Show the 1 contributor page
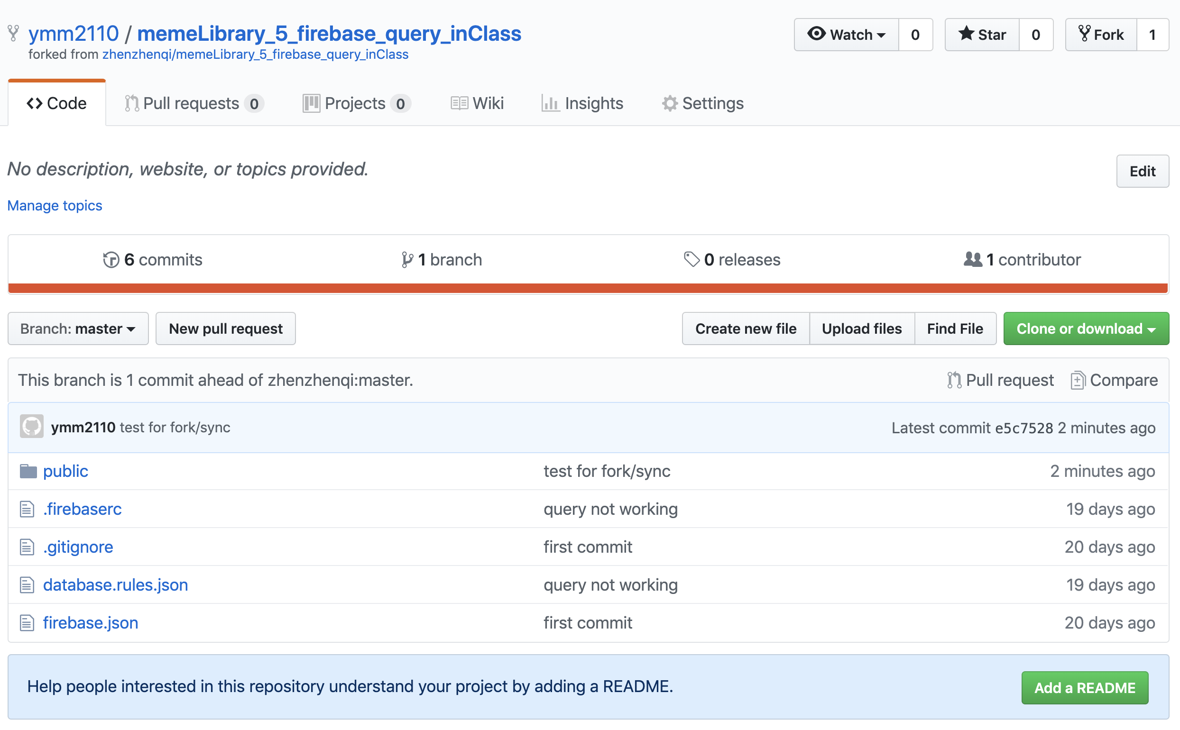 click(1022, 260)
